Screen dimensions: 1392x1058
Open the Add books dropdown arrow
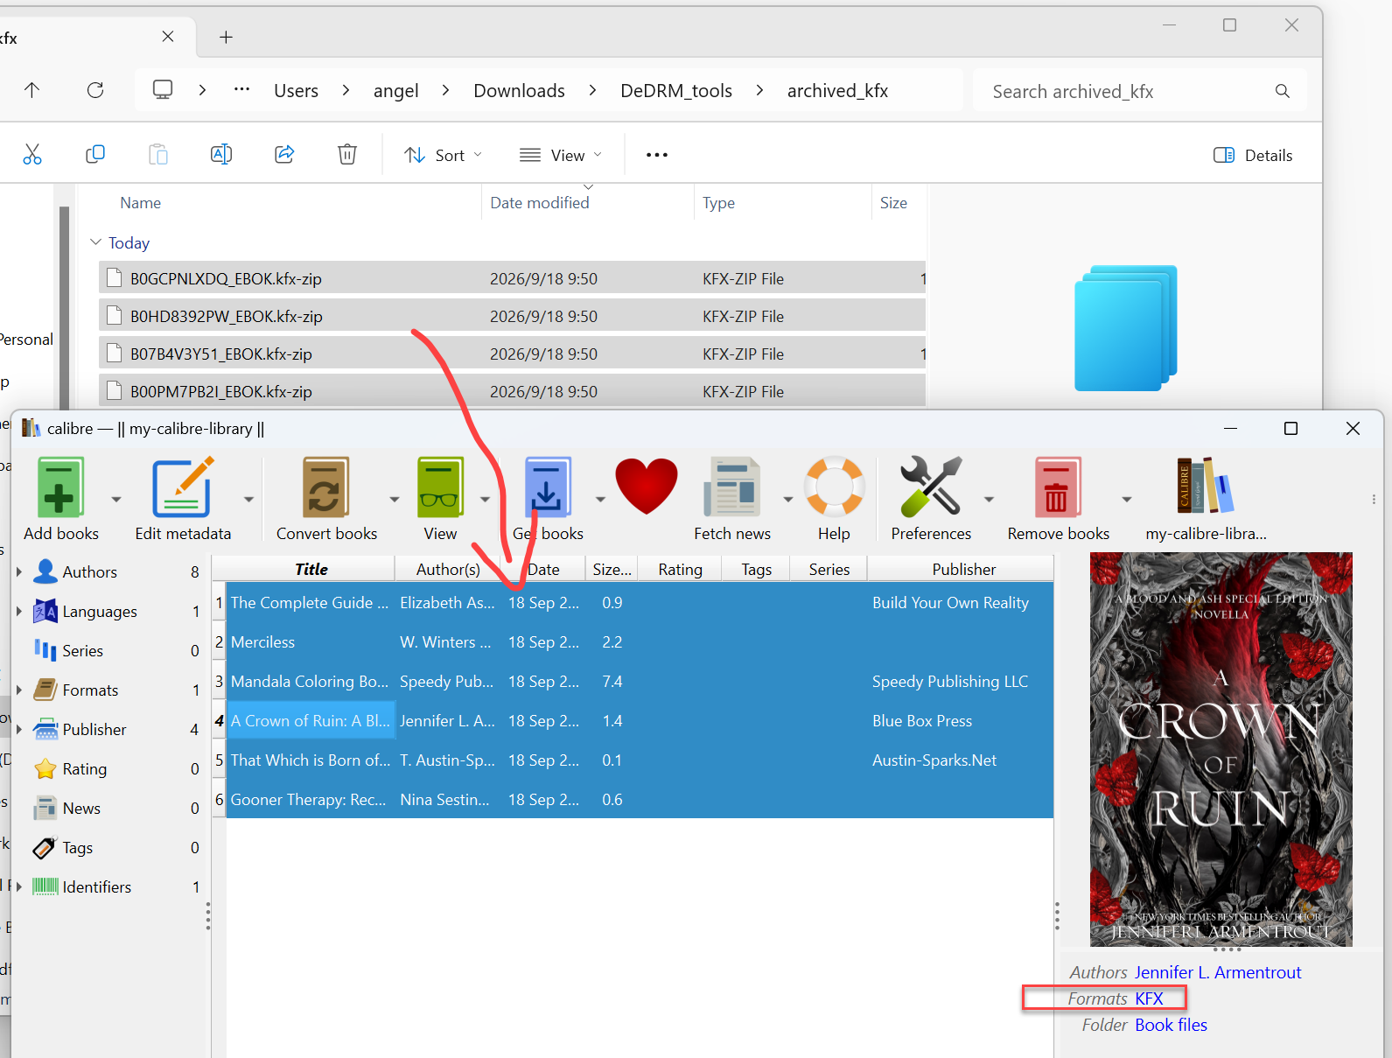click(116, 499)
